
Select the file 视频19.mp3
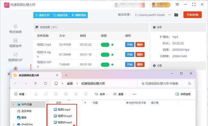(x=63, y=116)
